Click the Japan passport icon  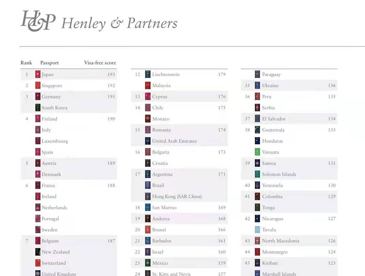pyautogui.click(x=38, y=75)
